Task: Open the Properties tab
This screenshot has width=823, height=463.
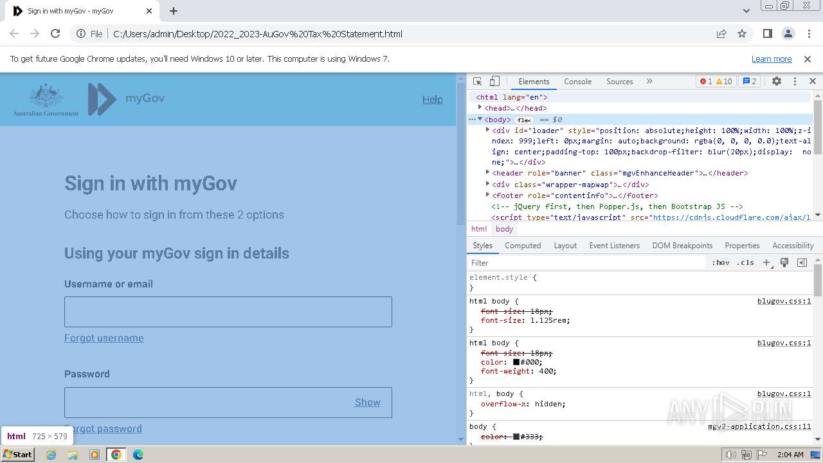Action: pyautogui.click(x=742, y=246)
